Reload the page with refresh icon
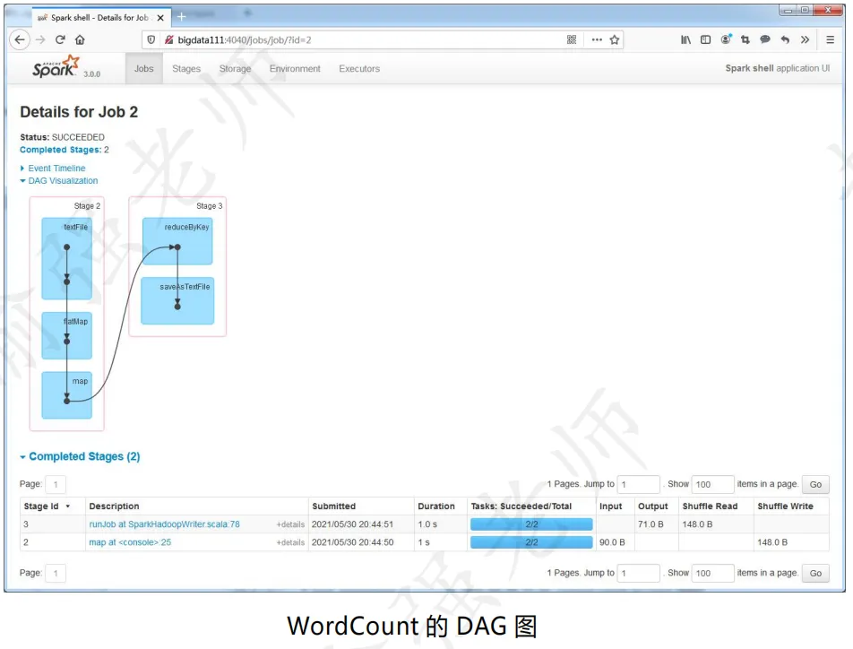This screenshot has width=853, height=649. (60, 39)
